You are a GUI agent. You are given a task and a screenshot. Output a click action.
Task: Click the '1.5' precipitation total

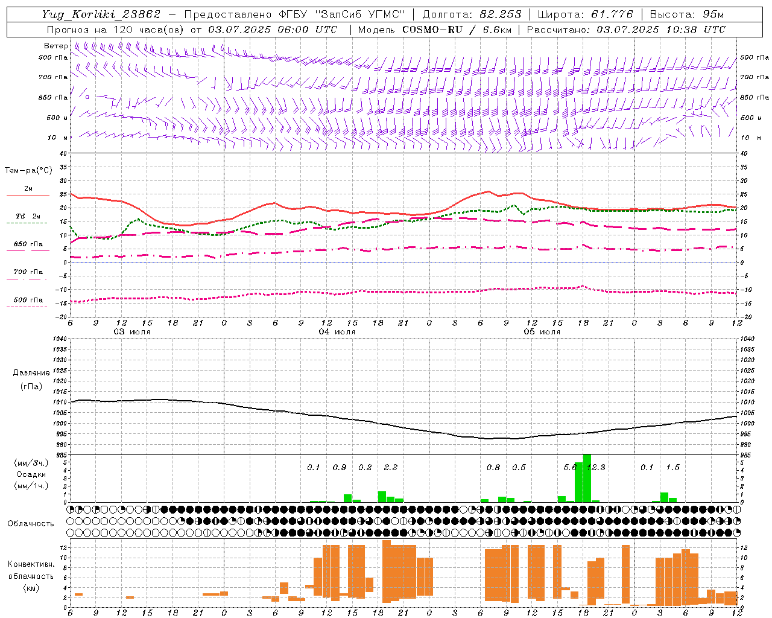click(672, 468)
